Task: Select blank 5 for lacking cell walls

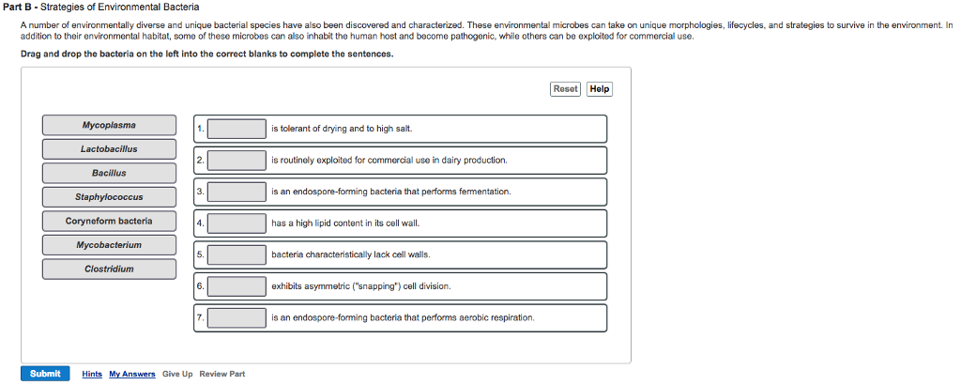Action: pyautogui.click(x=236, y=254)
